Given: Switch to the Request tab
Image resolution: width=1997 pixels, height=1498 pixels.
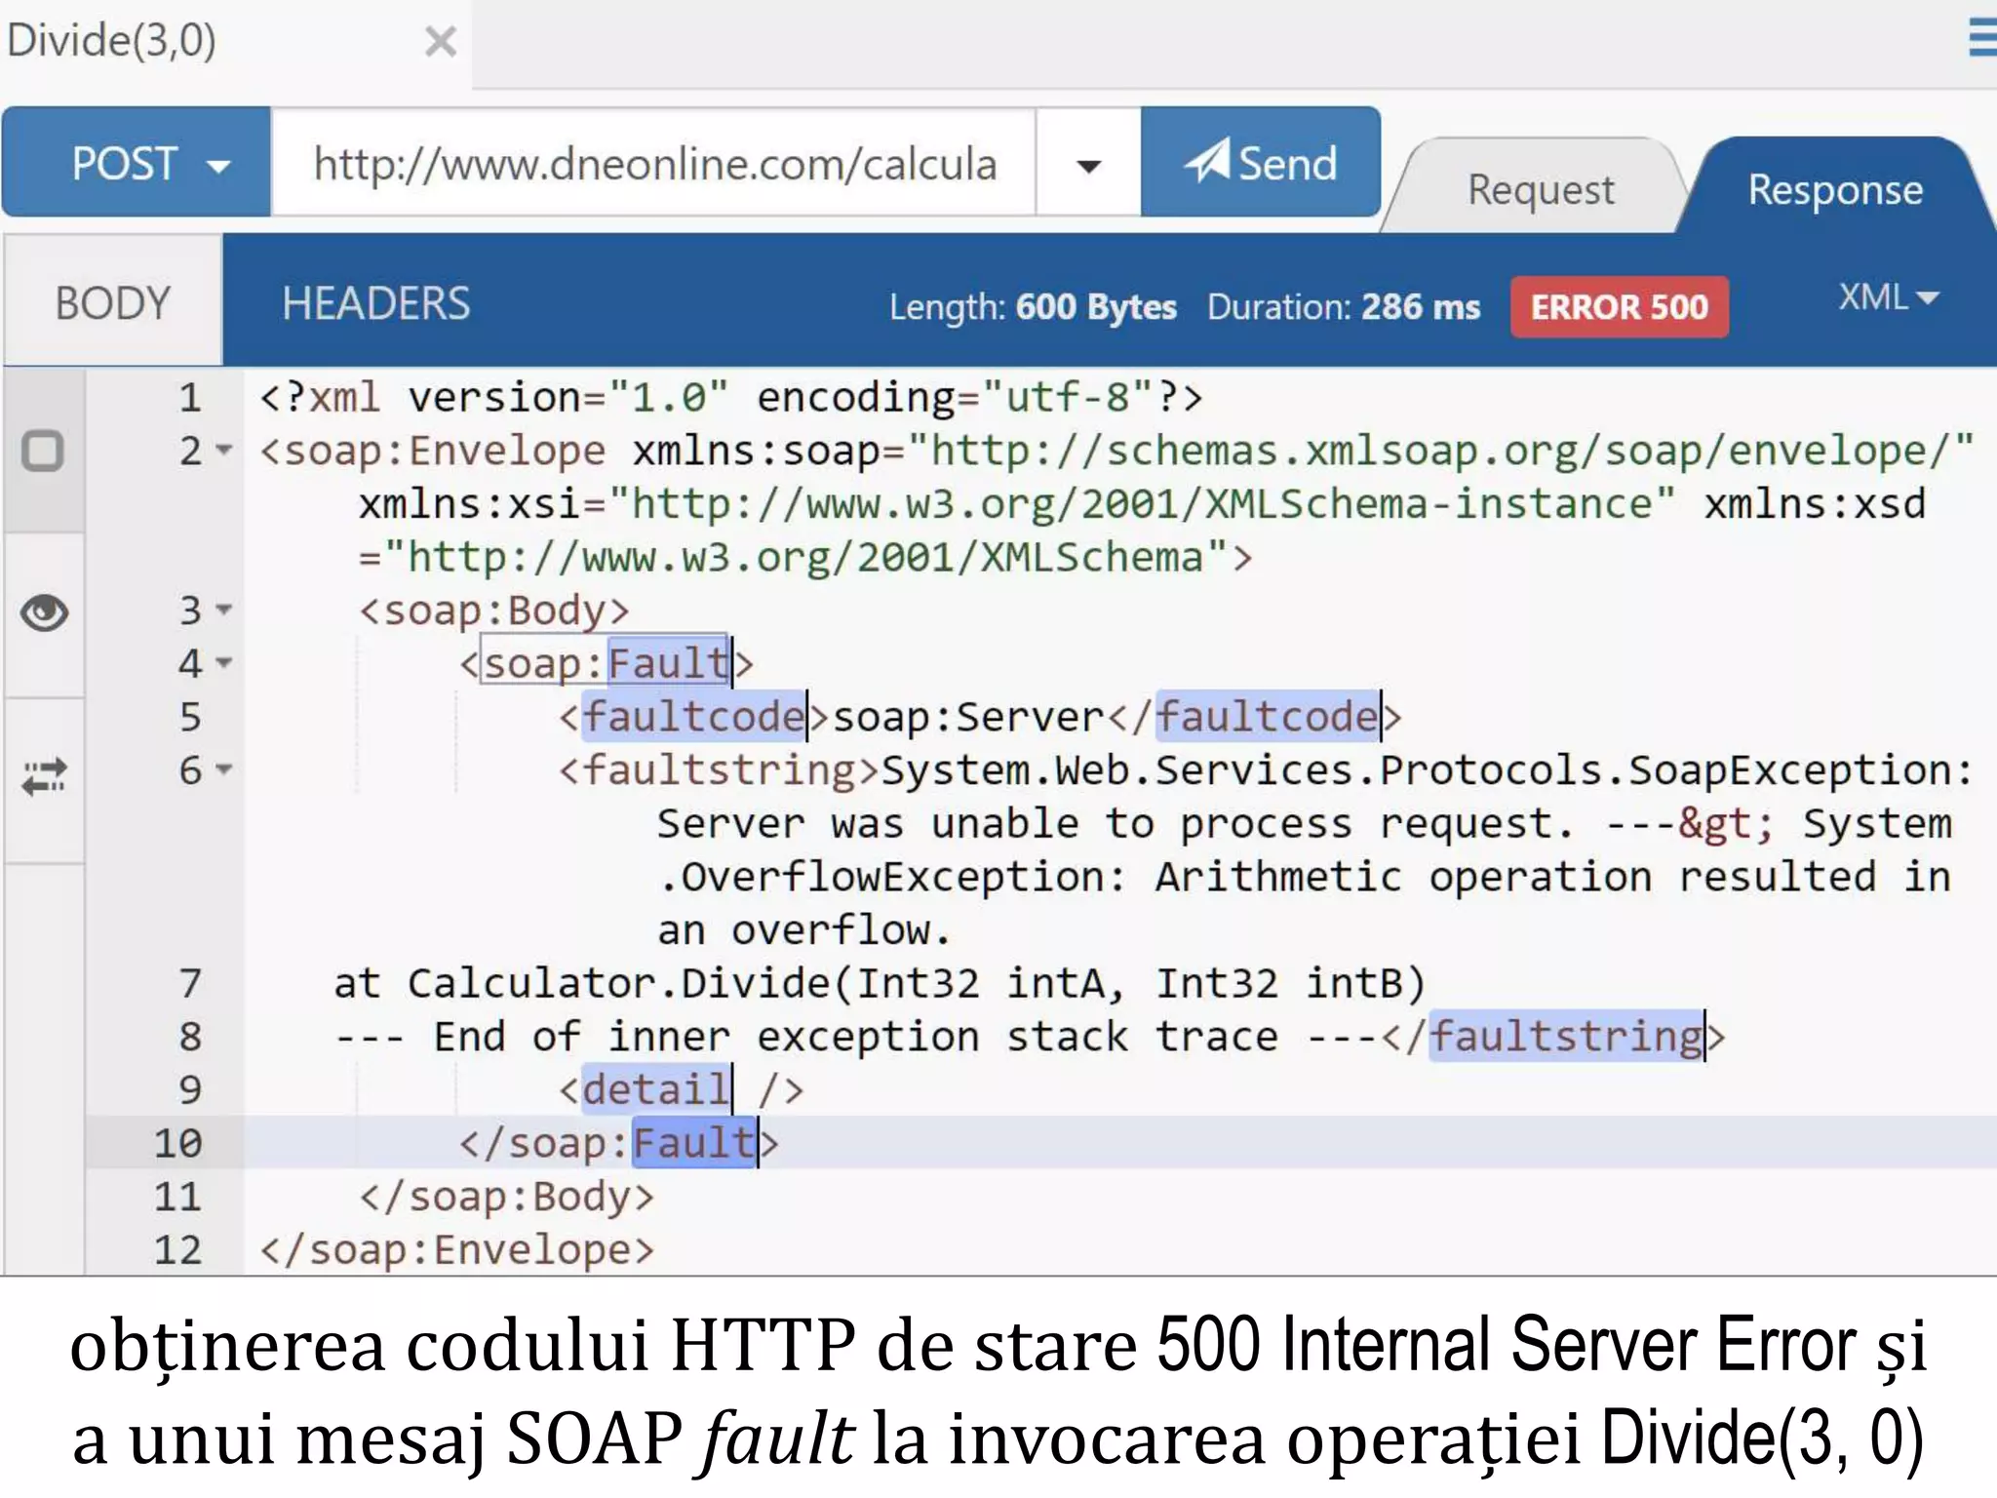Looking at the screenshot, I should tap(1540, 189).
